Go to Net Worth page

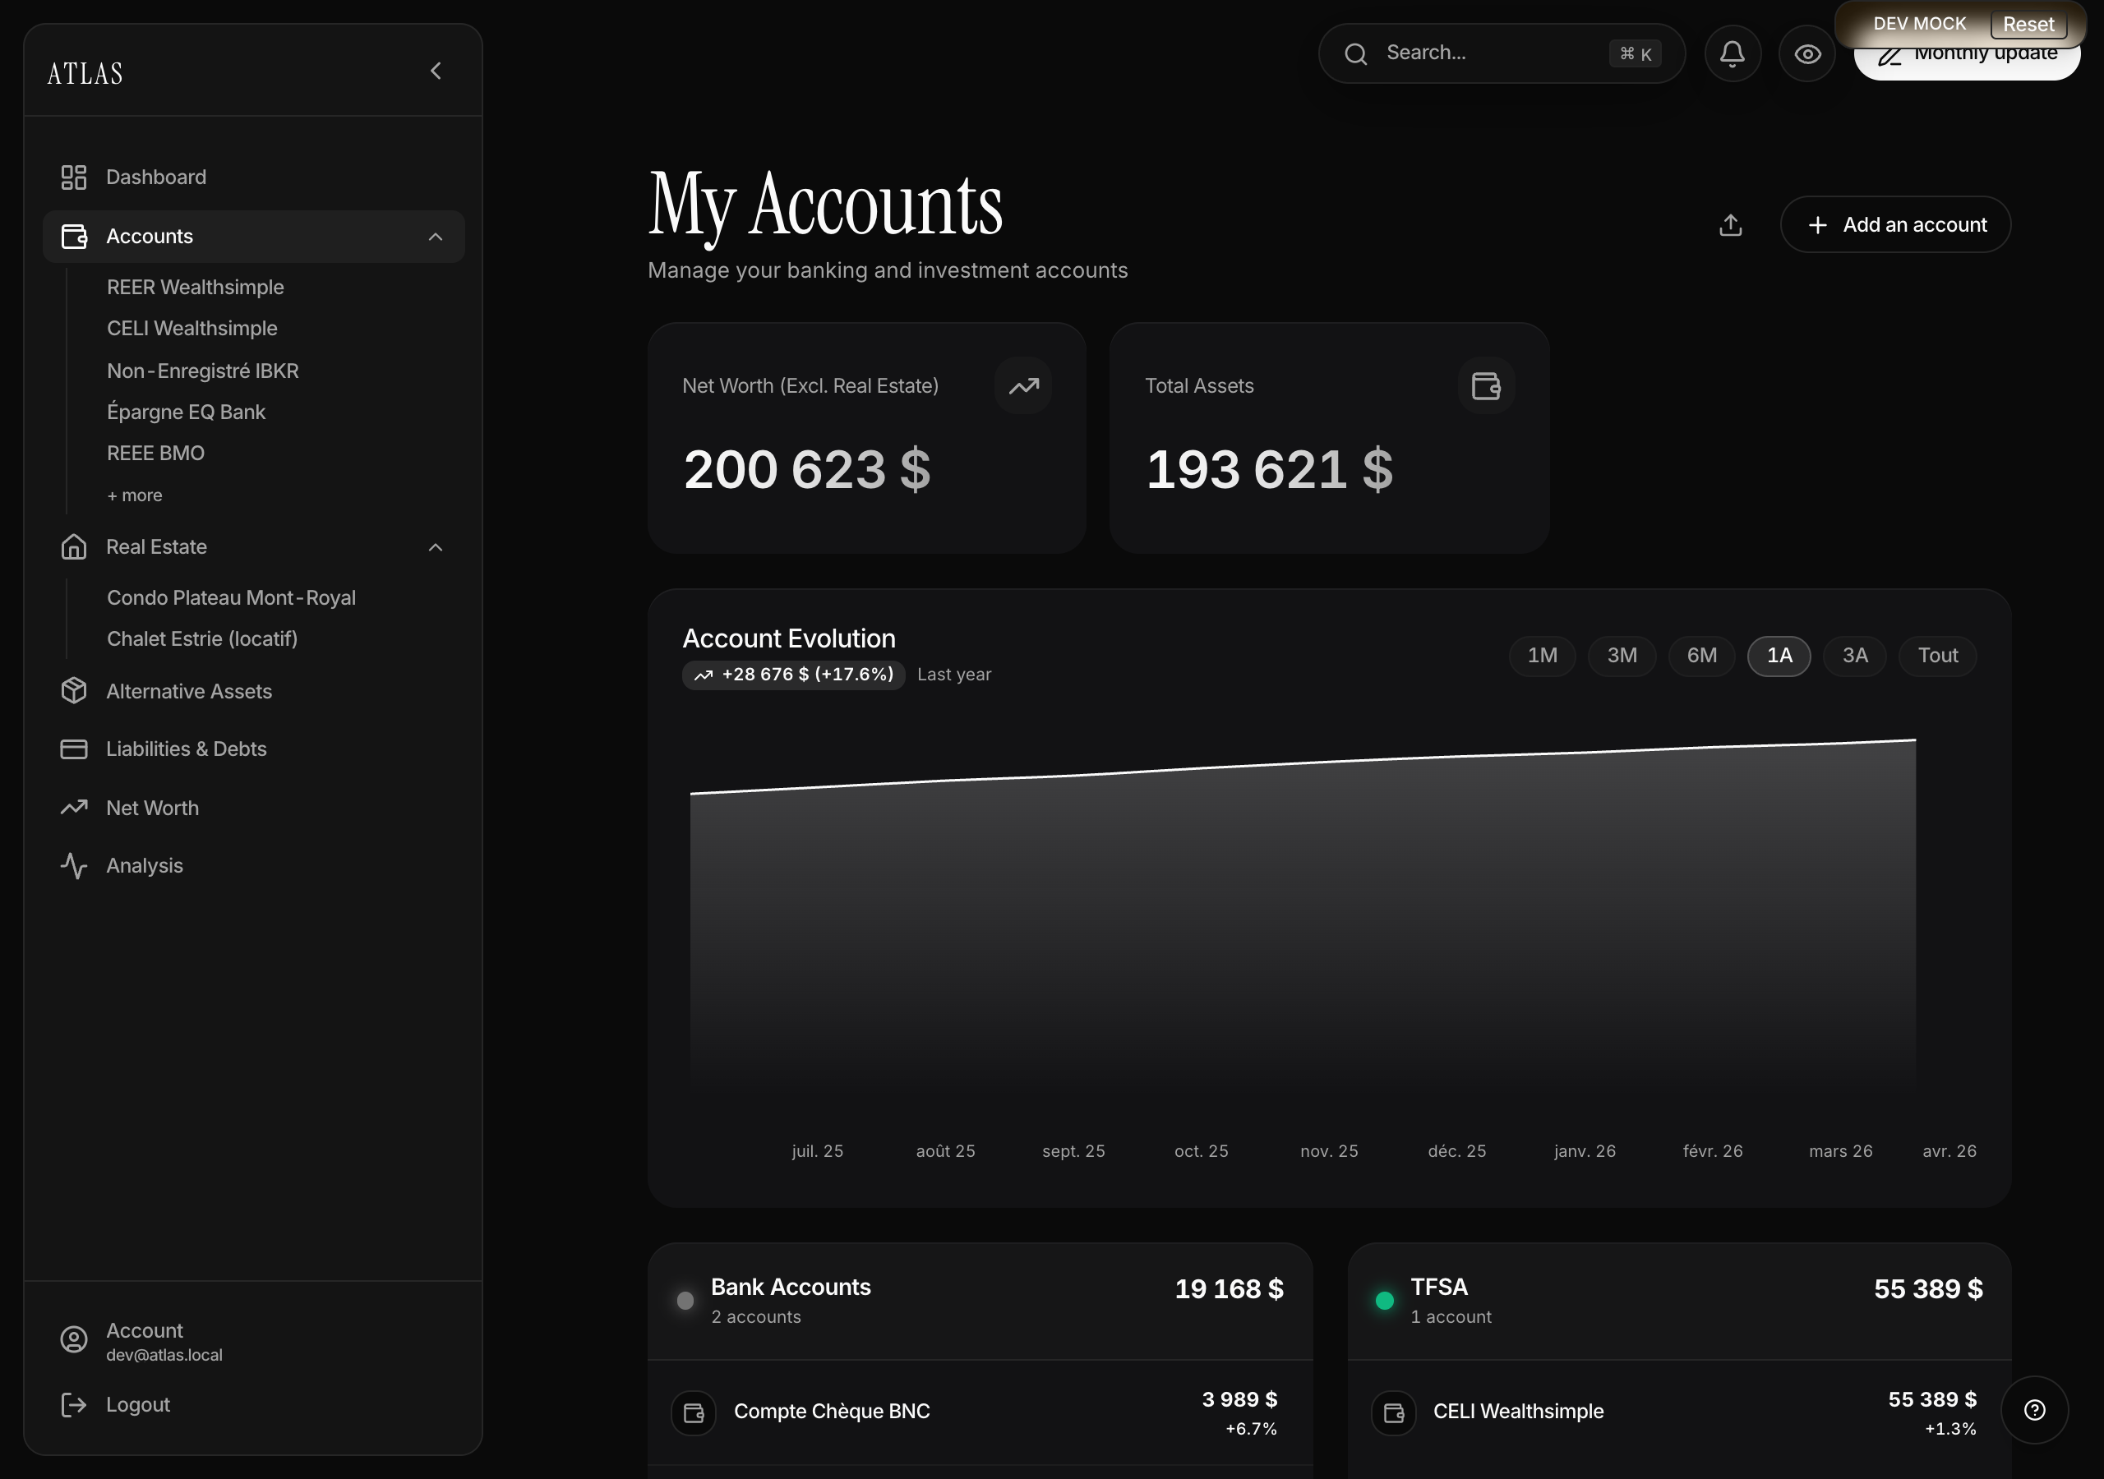253,808
